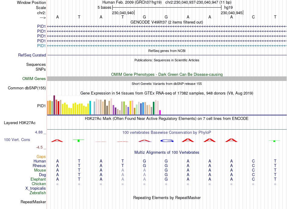Viewport: 287px width, 209px height.
Task: Click the -4.5 PhyloP lower scale value
Action: (x=39, y=147)
